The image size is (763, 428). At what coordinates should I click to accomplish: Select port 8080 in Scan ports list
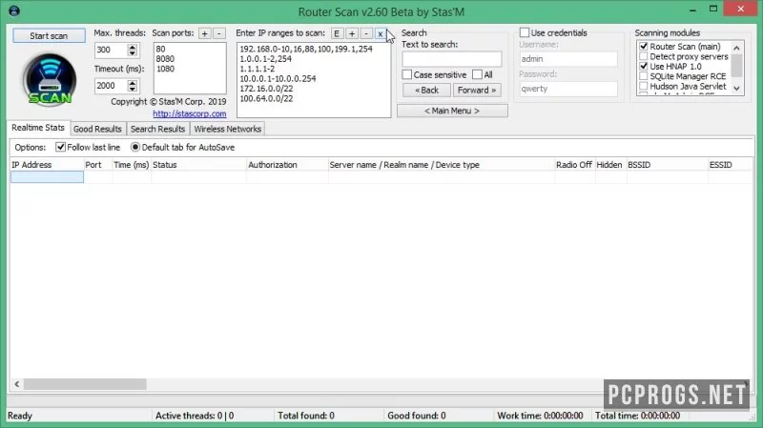tap(165, 59)
